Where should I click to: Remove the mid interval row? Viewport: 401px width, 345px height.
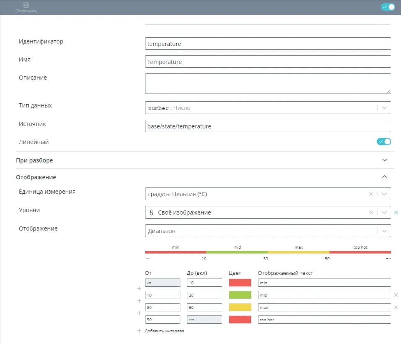(x=396, y=295)
